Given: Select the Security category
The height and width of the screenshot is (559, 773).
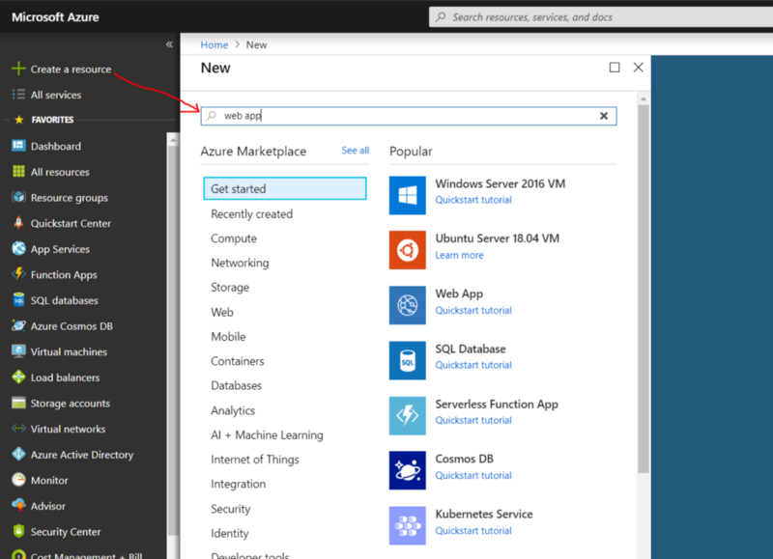Looking at the screenshot, I should 230,509.
